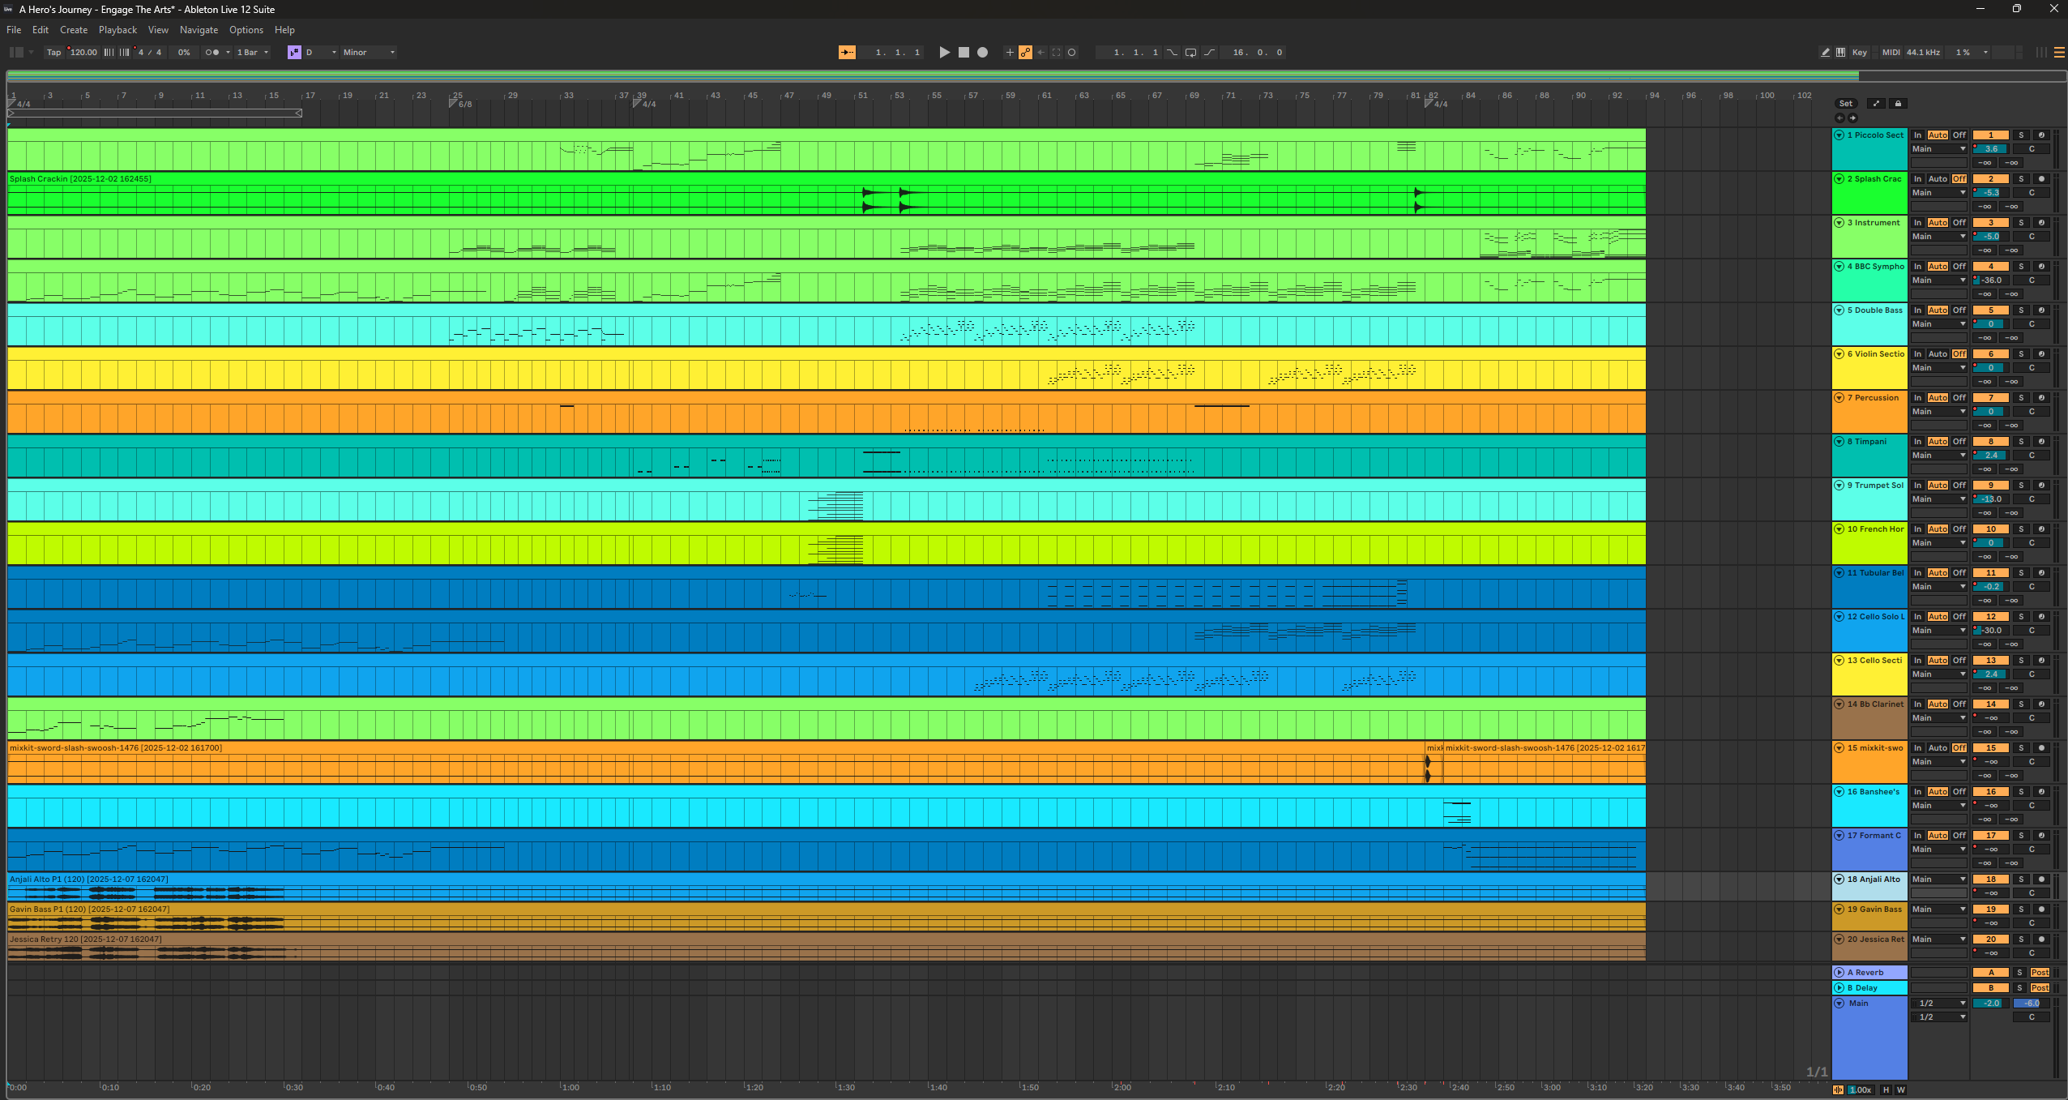Adjust the BBC Sympho volume slider at -36.0
2068x1100 pixels.
(x=1992, y=280)
